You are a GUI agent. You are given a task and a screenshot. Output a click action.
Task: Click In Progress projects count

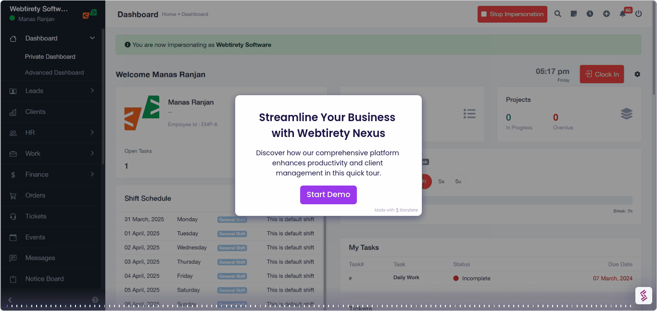tap(509, 117)
